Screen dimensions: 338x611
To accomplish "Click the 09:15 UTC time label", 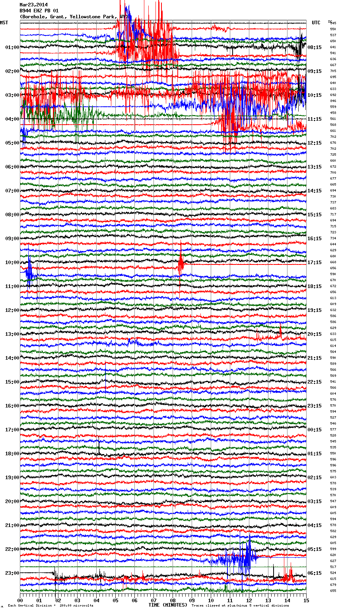I will coord(315,71).
